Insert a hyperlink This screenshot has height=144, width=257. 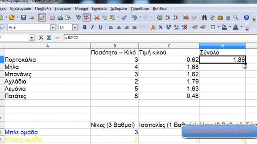[160, 17]
